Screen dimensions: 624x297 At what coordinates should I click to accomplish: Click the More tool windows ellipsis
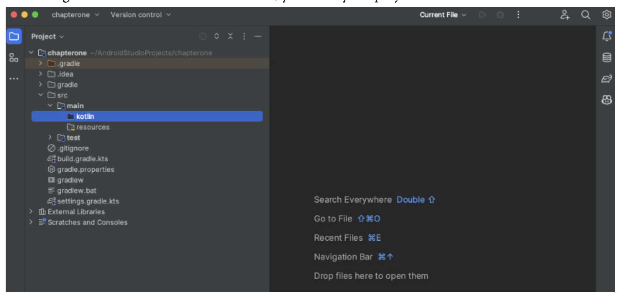[14, 79]
